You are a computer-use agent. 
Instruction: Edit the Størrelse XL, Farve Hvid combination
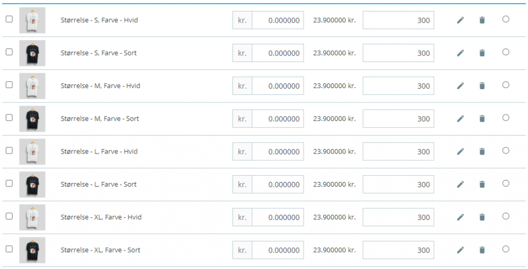[460, 217]
